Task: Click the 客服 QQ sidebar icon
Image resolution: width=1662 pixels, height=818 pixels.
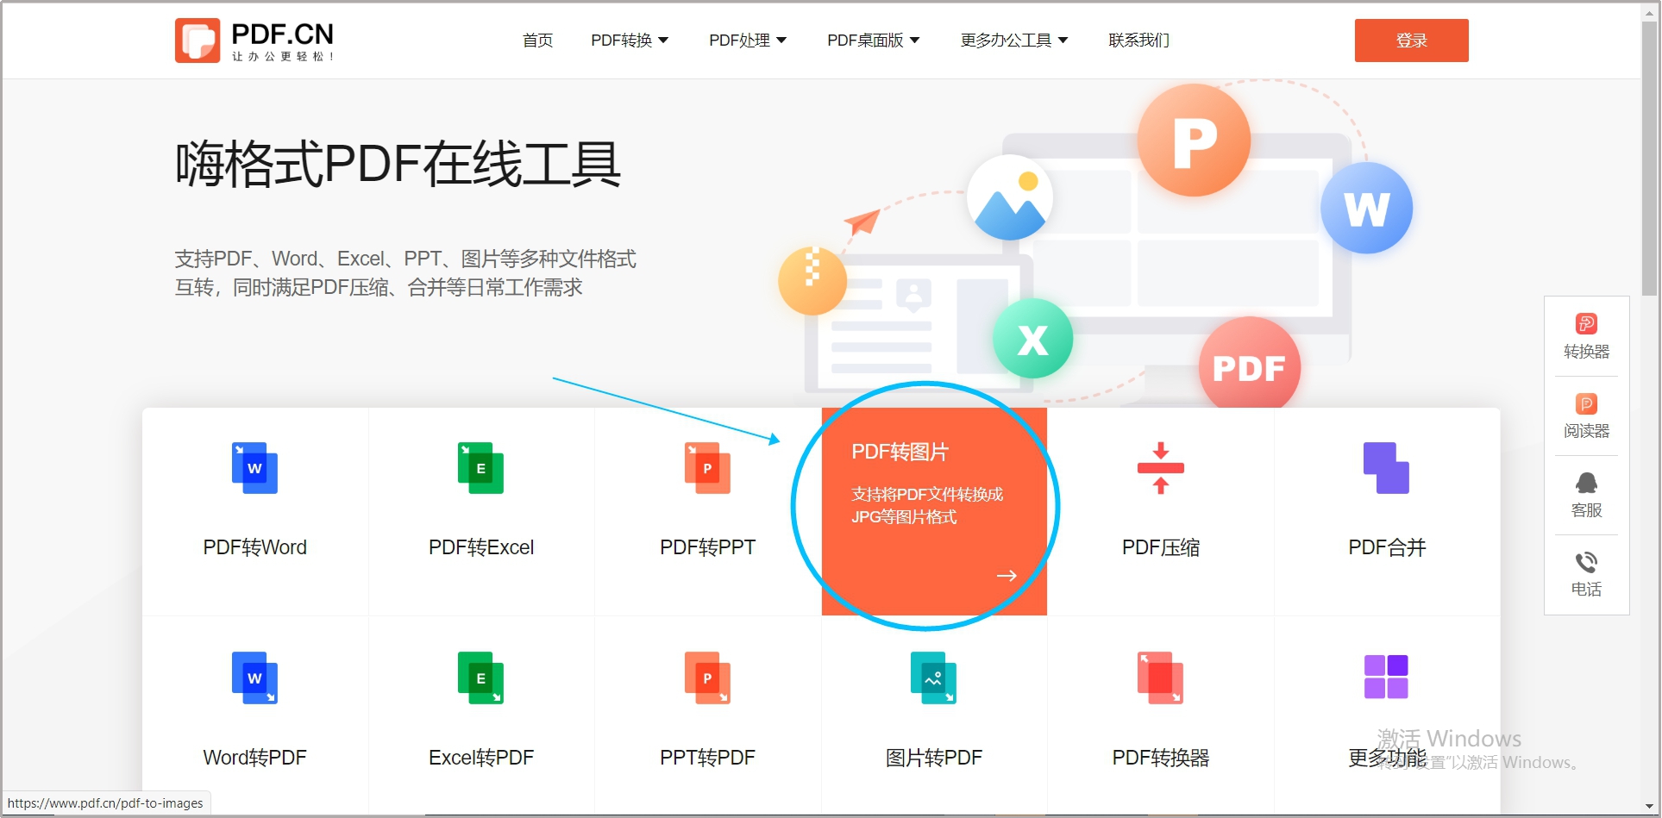Action: 1586,483
